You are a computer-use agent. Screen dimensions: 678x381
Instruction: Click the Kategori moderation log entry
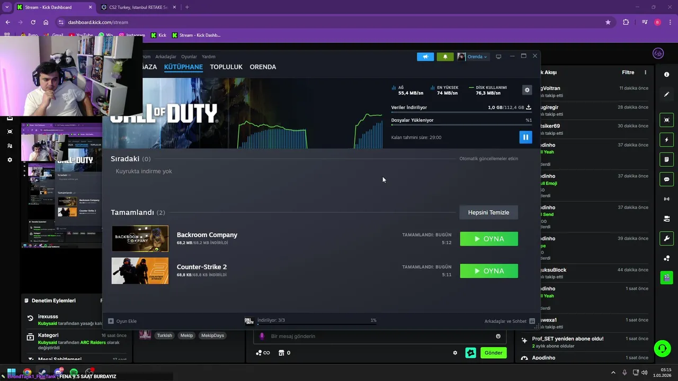click(77, 341)
